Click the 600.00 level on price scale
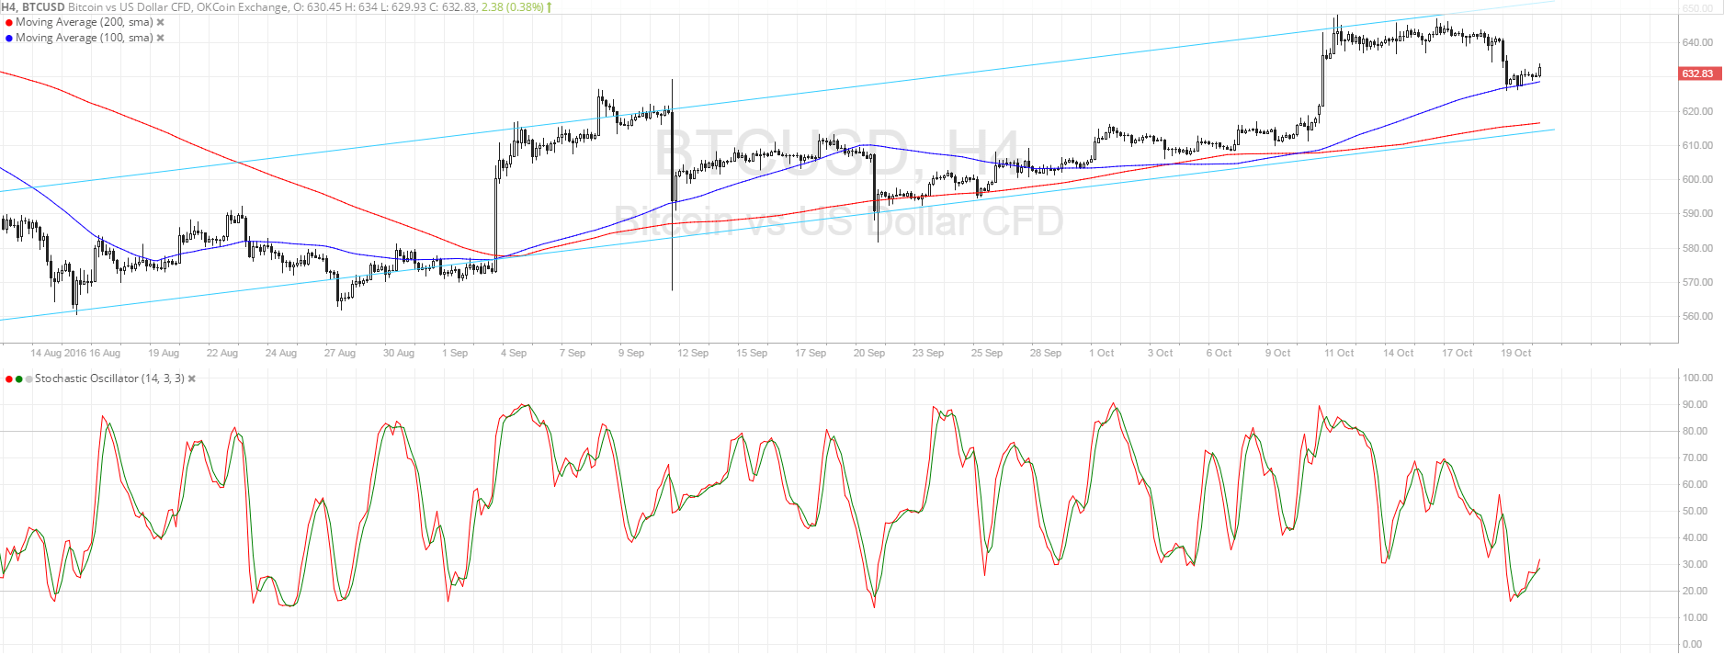Image resolution: width=1724 pixels, height=655 pixels. [1697, 179]
